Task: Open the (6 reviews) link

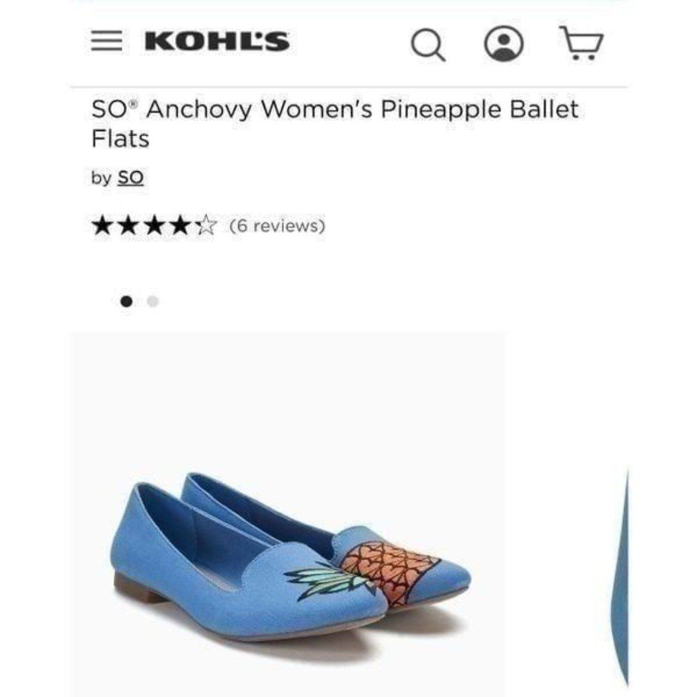Action: pos(278,226)
